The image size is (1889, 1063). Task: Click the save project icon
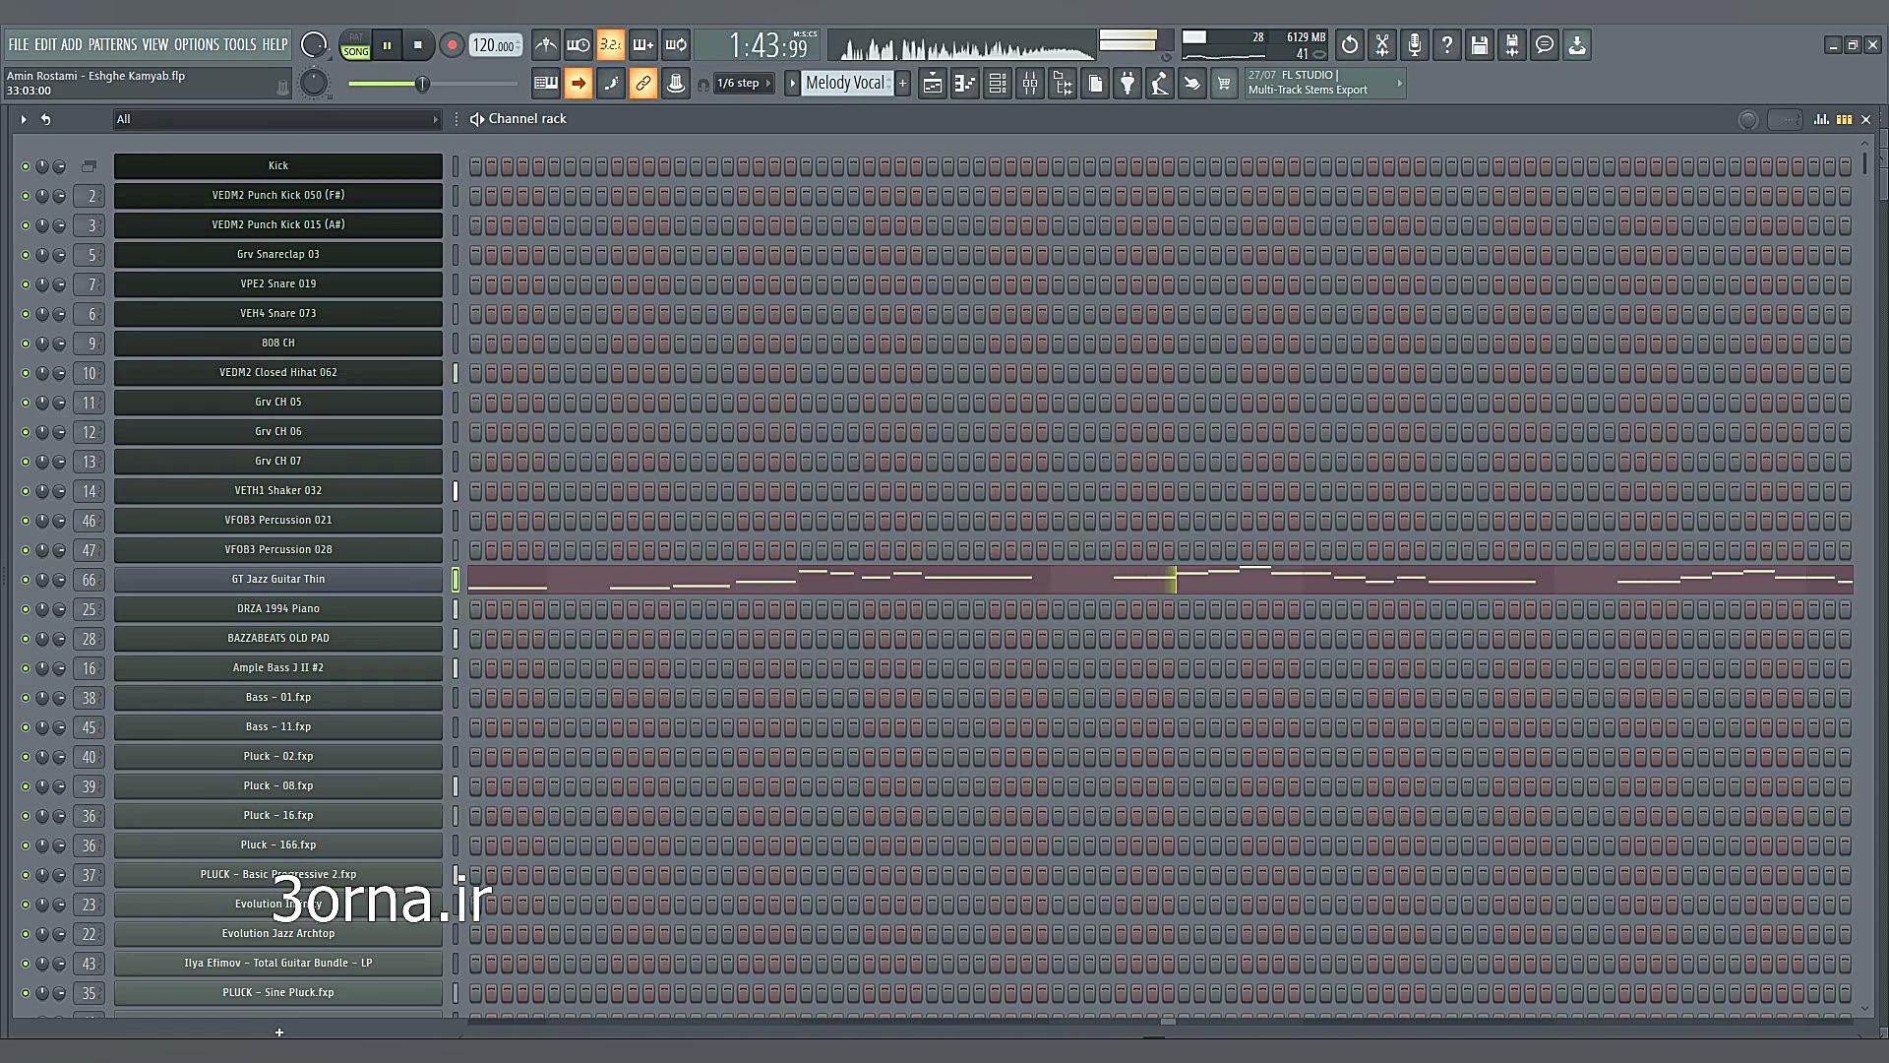[1480, 44]
